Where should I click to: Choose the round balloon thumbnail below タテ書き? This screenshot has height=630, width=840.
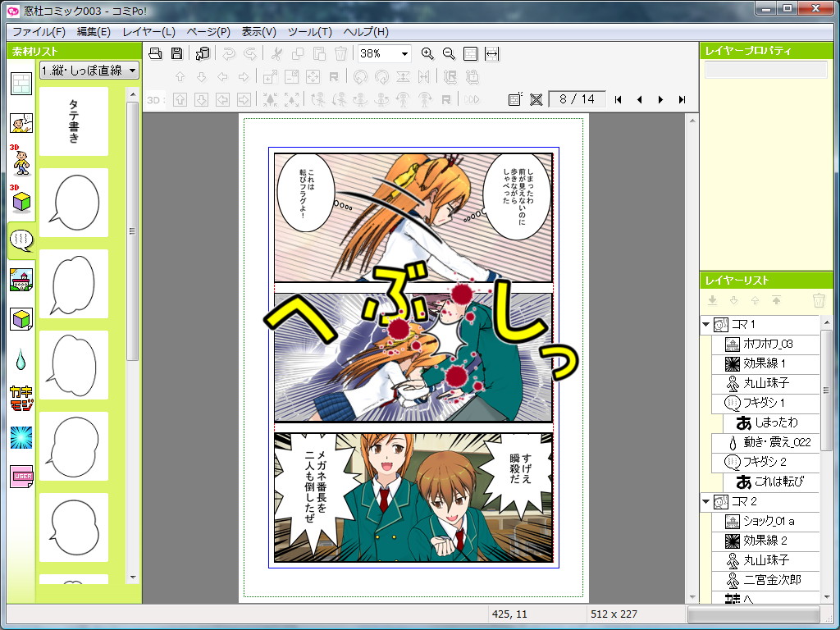tap(74, 203)
